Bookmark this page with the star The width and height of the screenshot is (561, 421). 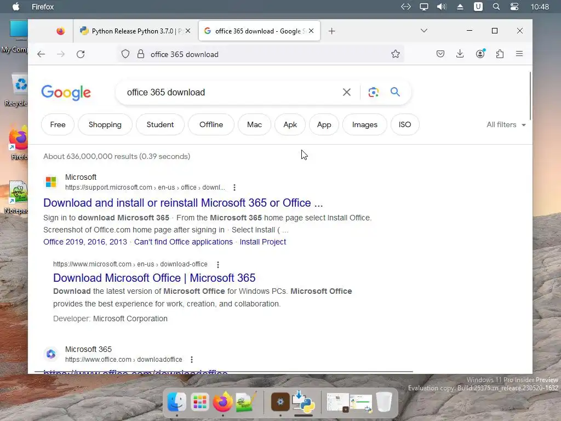[396, 54]
